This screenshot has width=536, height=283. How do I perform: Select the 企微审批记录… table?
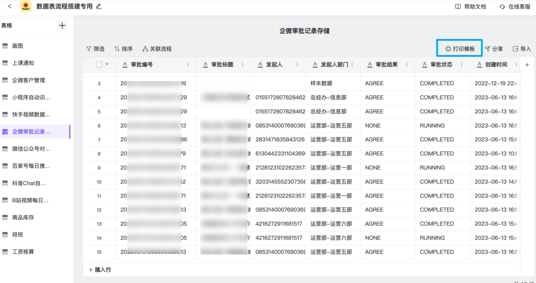pos(35,132)
